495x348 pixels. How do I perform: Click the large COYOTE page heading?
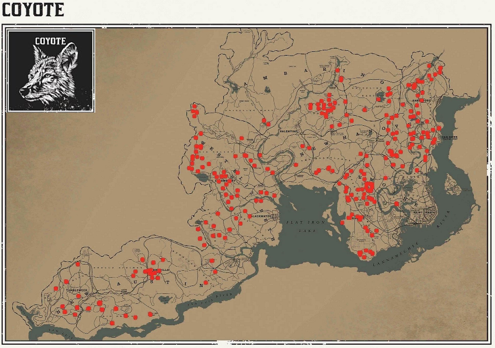point(33,10)
